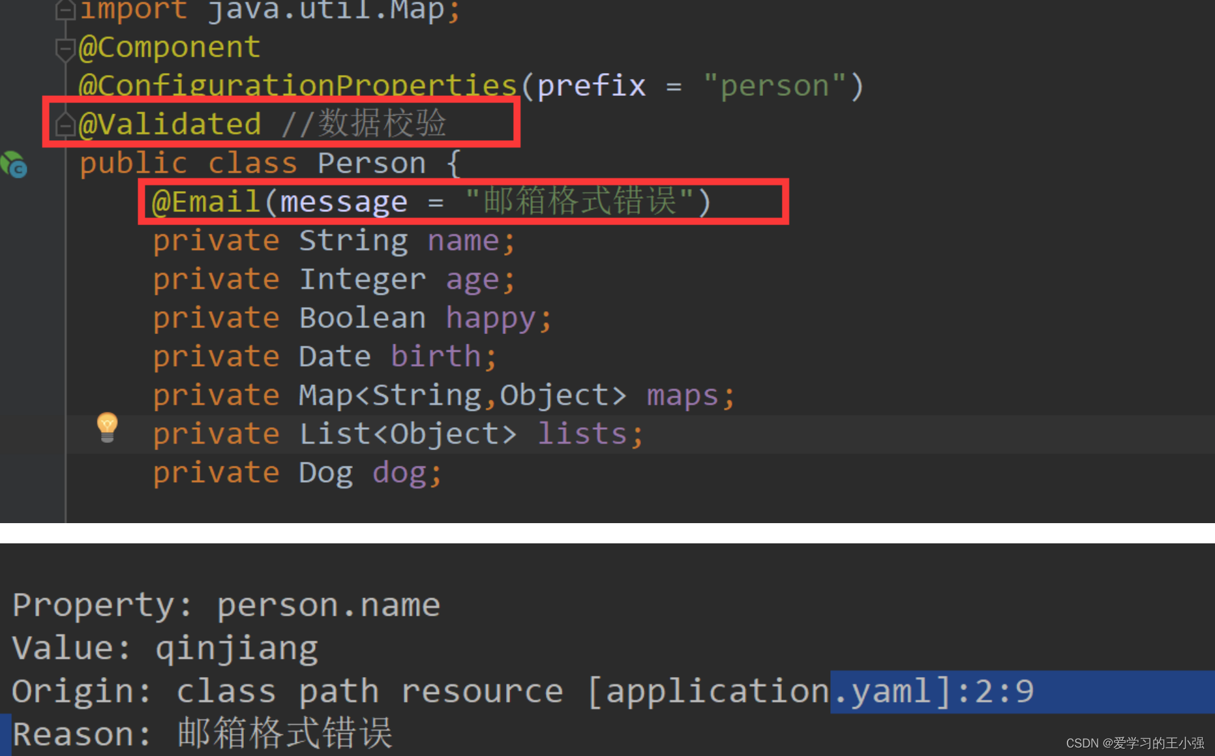Click the happy field identifier
This screenshot has width=1215, height=756.
pos(491,318)
